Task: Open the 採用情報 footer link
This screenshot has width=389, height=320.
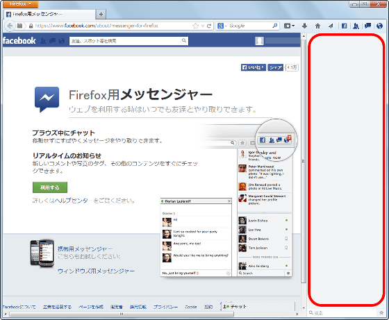Action: 138,307
